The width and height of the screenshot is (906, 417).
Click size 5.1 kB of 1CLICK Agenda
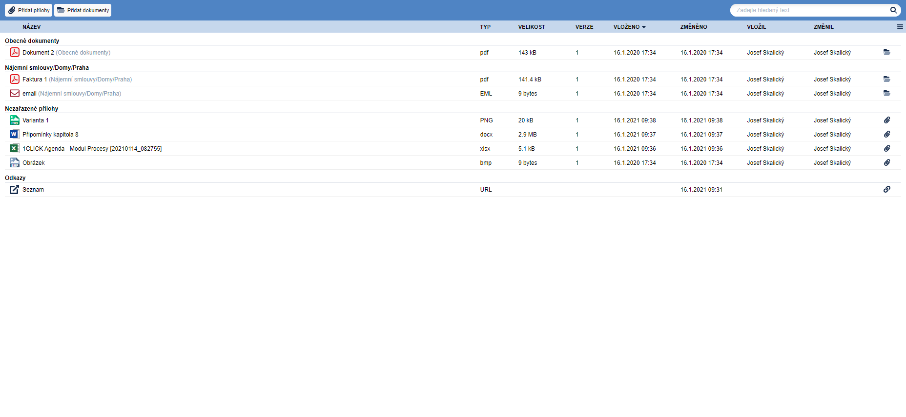point(527,149)
